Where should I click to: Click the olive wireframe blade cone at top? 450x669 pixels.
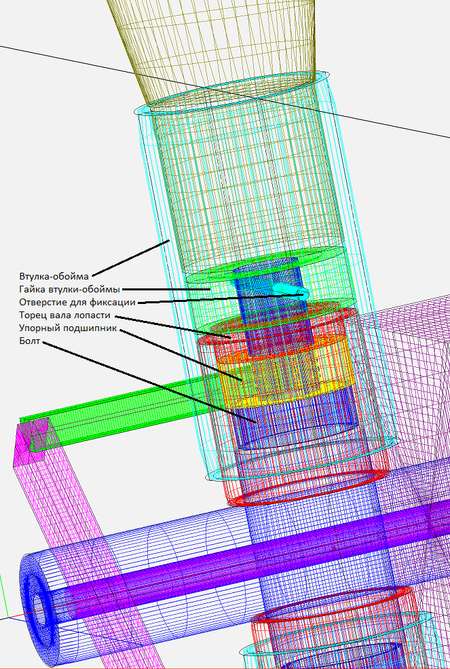(217, 41)
